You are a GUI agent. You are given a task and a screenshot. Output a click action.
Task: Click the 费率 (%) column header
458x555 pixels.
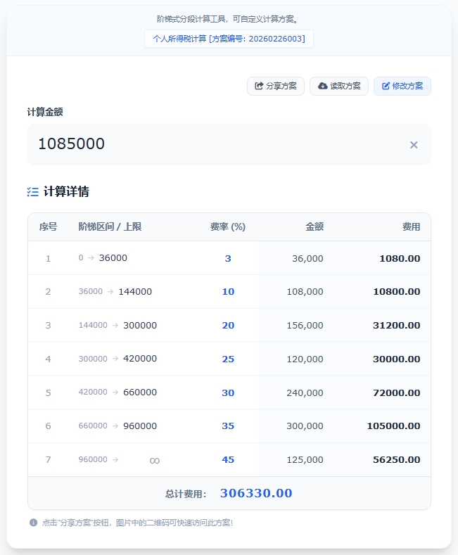(228, 227)
